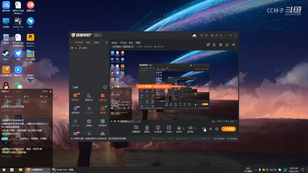
Task: Toggle preview eye icon in bottom toolbar
Action: tap(211, 129)
